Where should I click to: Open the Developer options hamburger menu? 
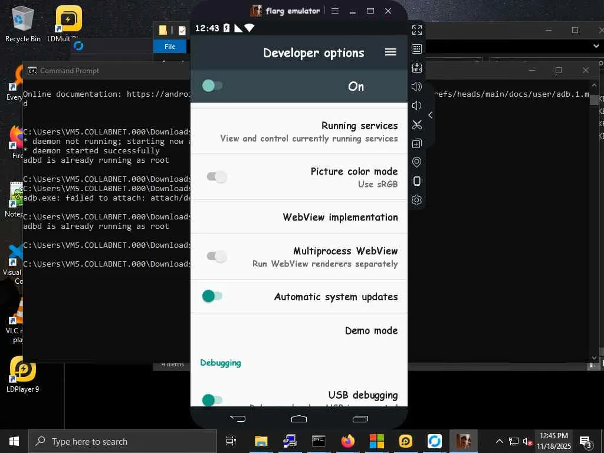coord(390,52)
